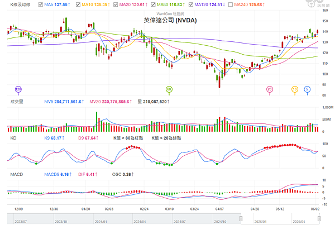Click the WantGoo watermark text above title
Screen dimensions: 335x225
click(170, 13)
